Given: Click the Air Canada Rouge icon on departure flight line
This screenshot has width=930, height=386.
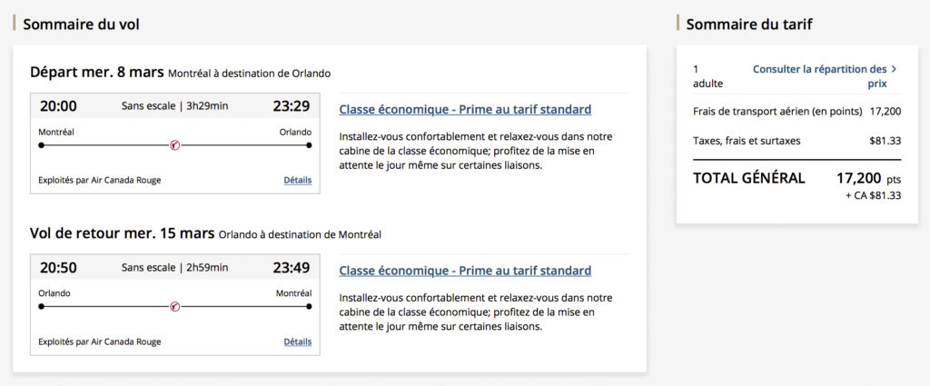Looking at the screenshot, I should pyautogui.click(x=175, y=145).
